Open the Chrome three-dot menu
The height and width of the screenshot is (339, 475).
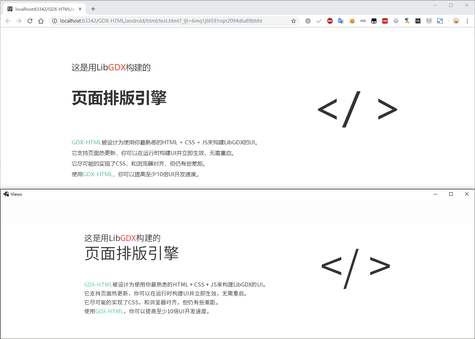pos(467,21)
